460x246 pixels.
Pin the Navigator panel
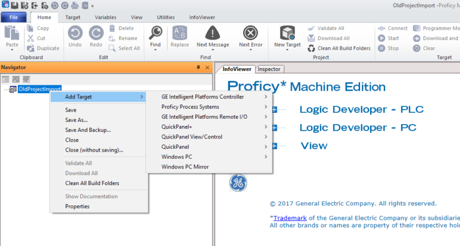[x=198, y=67]
